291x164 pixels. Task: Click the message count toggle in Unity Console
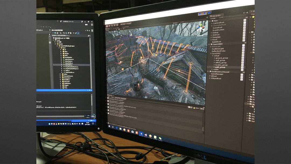click(x=190, y=107)
